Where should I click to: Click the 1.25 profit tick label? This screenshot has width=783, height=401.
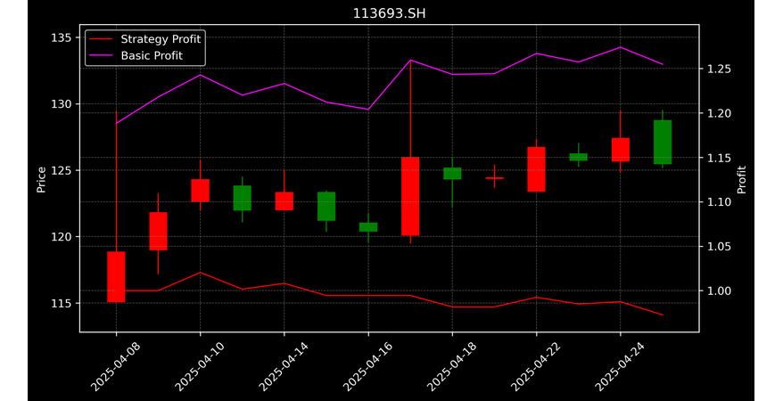(x=719, y=69)
